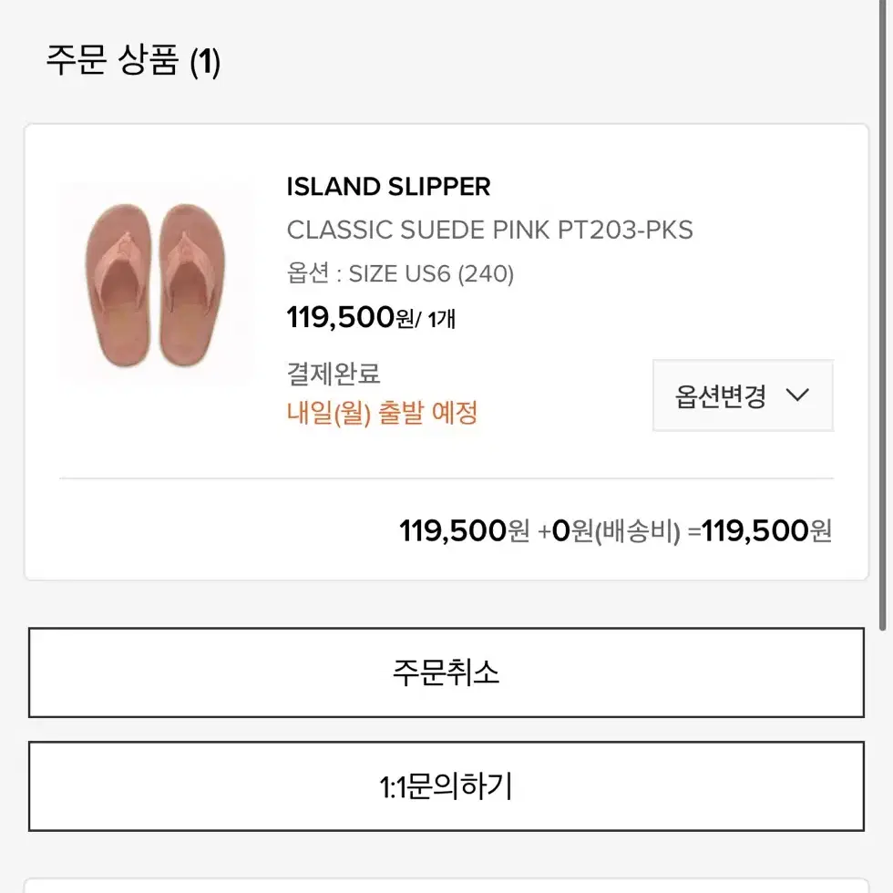
Task: Open the CLASSIC SUEDE PINK product page
Action: click(x=489, y=230)
